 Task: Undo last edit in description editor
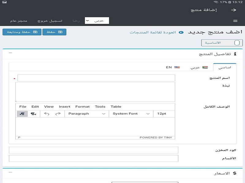[x=47, y=114]
